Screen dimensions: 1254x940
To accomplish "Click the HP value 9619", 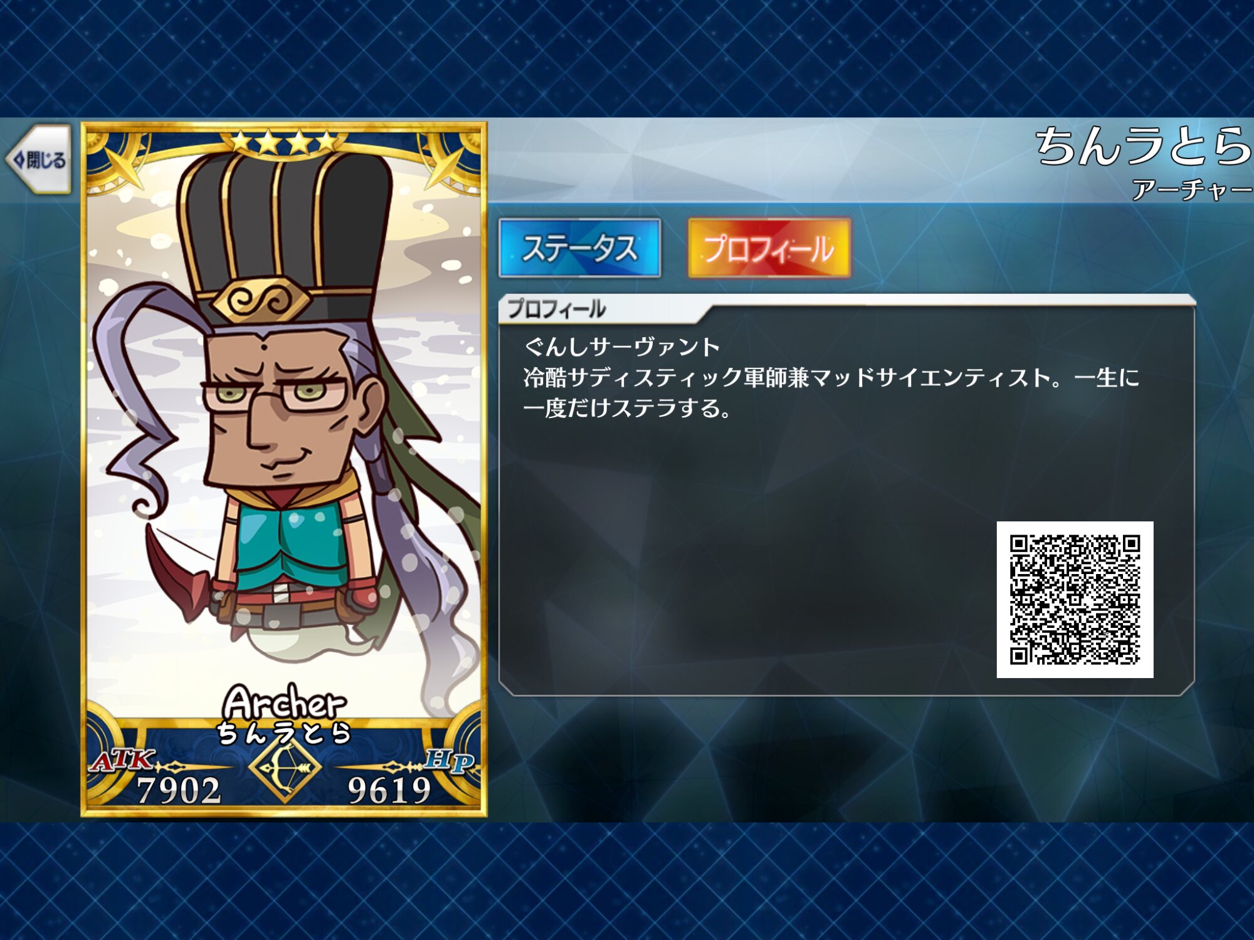I will tap(390, 790).
